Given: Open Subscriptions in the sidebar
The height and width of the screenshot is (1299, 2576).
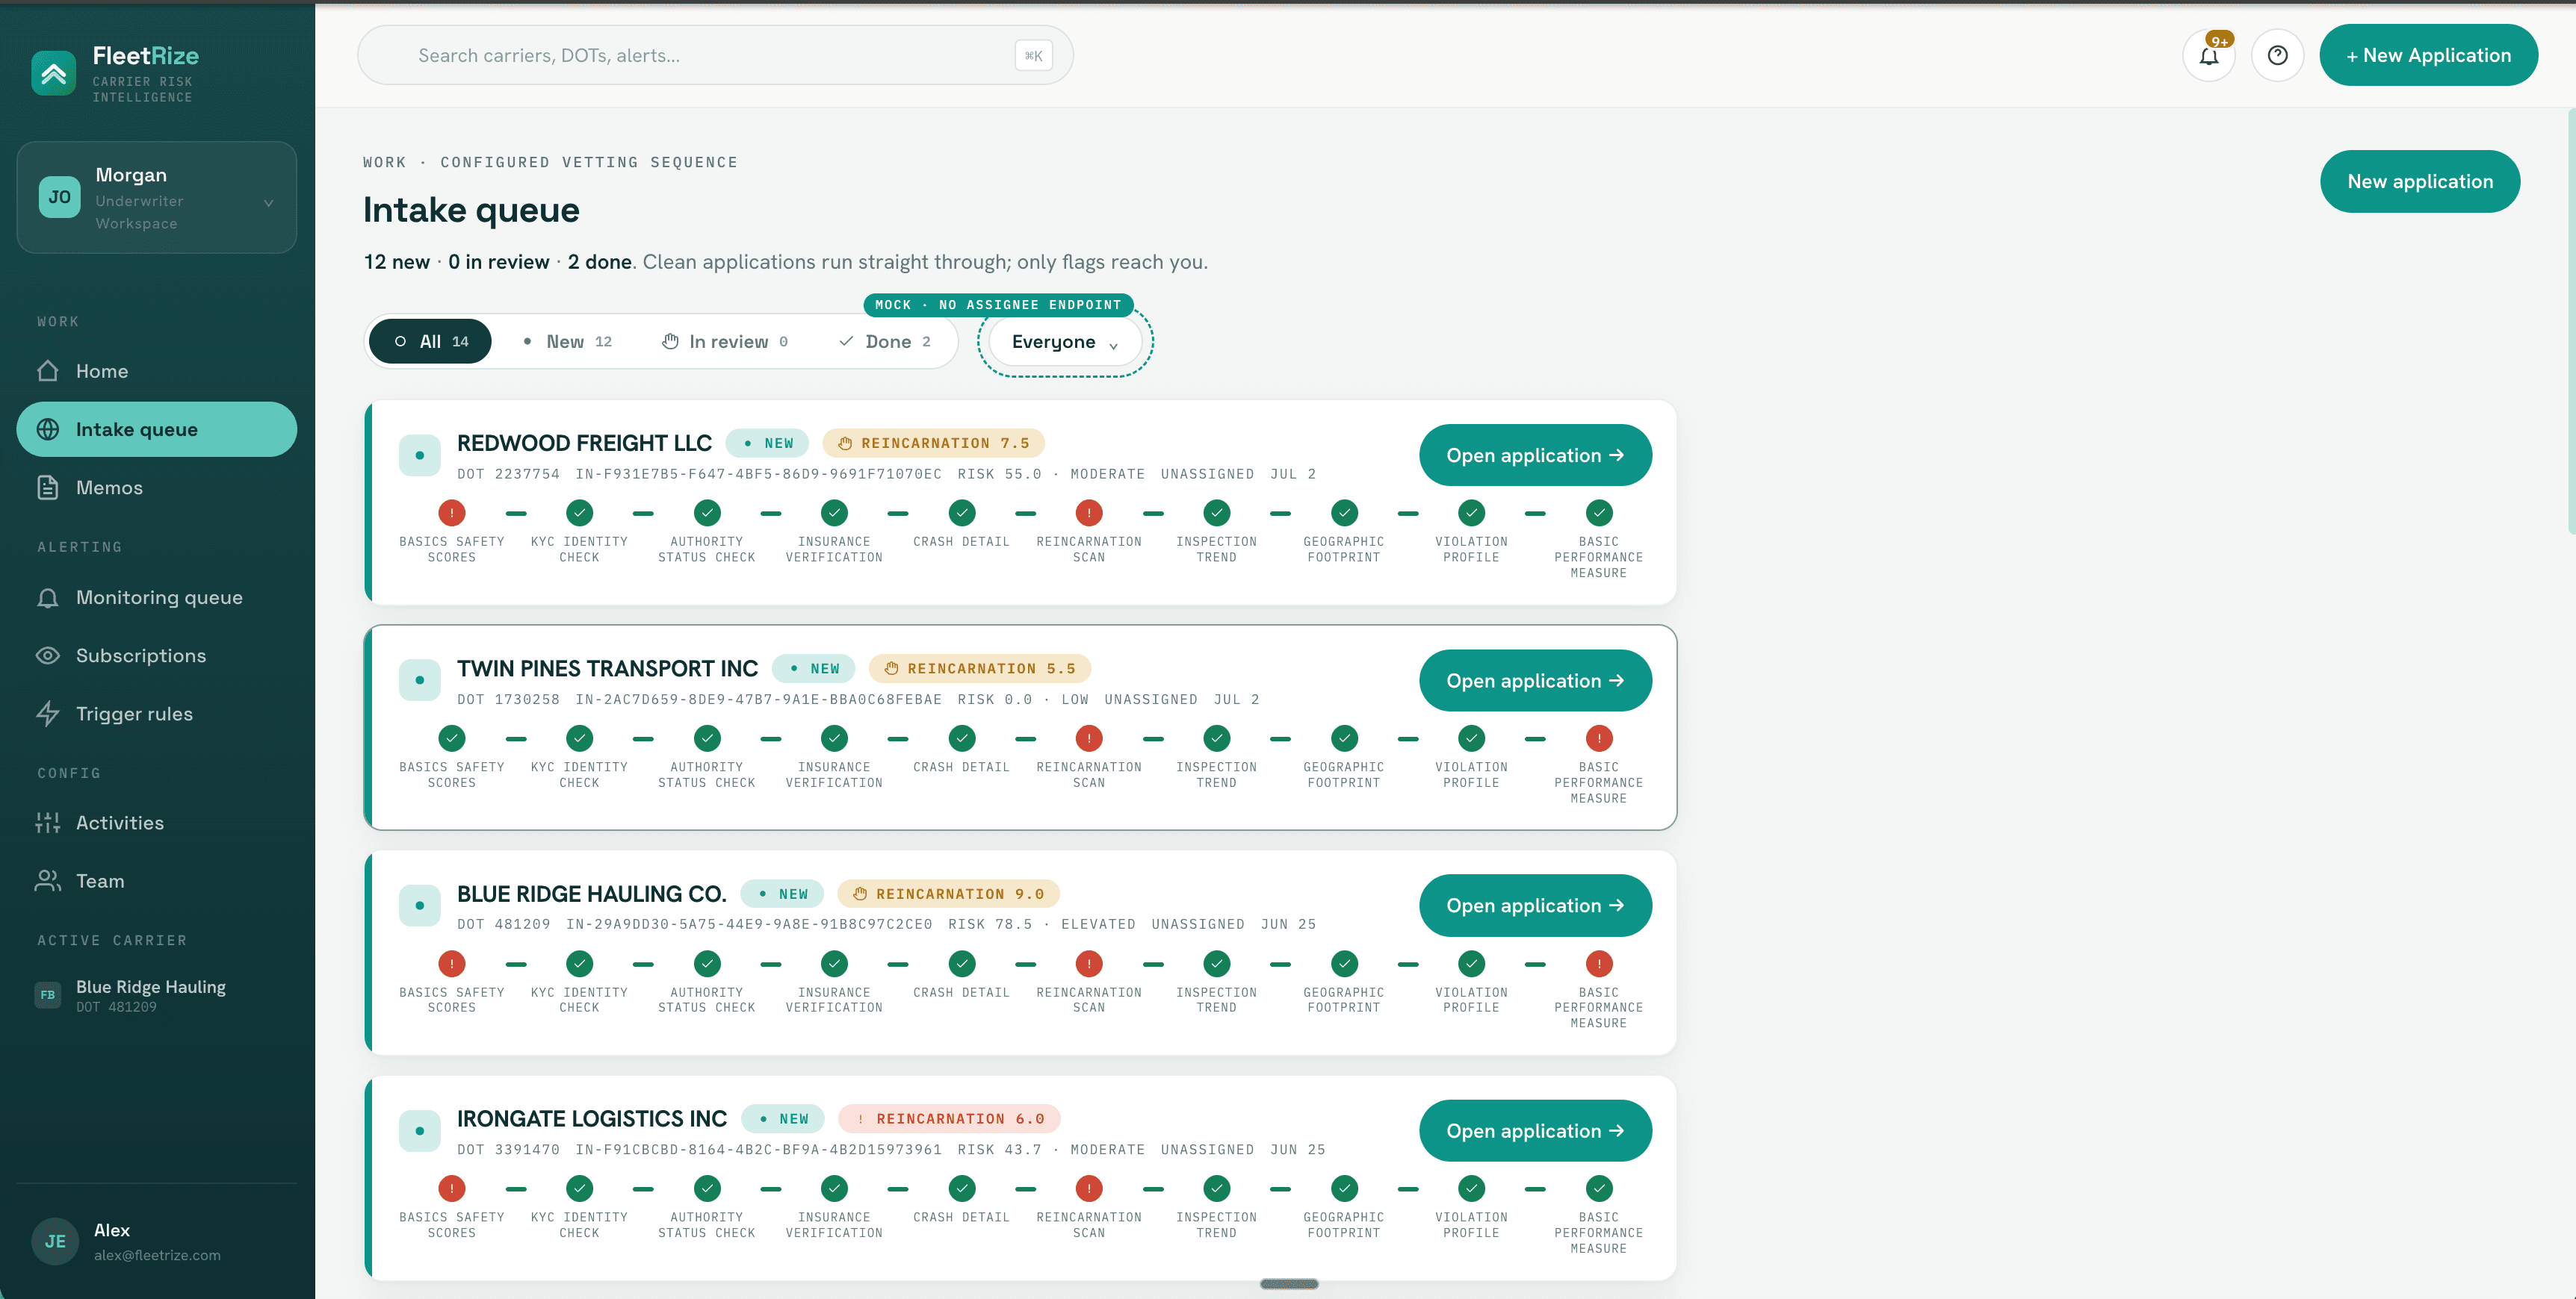Looking at the screenshot, I should 157,655.
